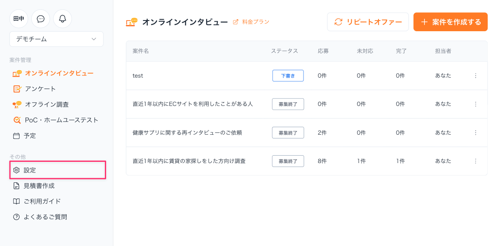Open more options for 賃貸の家探し row
The height and width of the screenshot is (246, 499).
click(x=476, y=161)
